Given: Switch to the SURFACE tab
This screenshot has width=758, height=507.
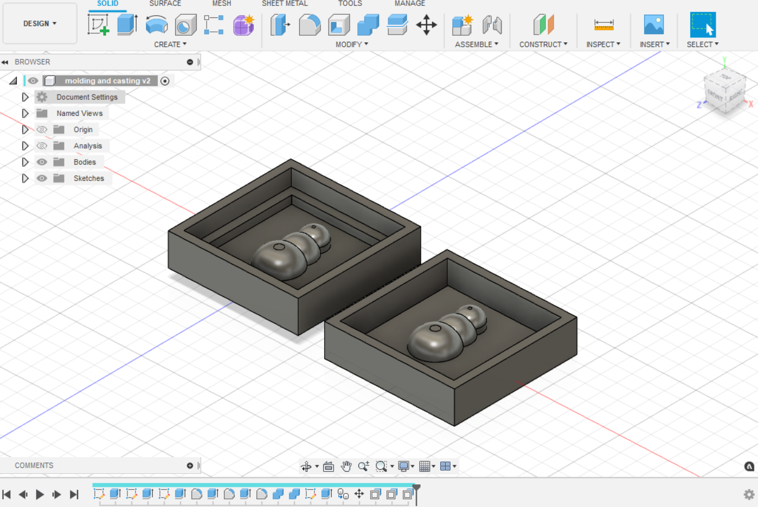Looking at the screenshot, I should tap(165, 4).
